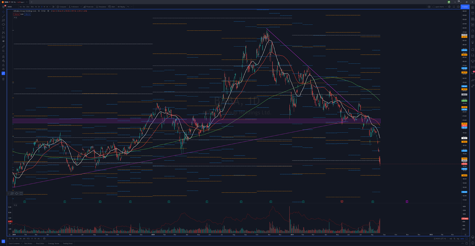The height and width of the screenshot is (246, 475).
Task: Open the prediction and measurement tools
Action: (3, 37)
